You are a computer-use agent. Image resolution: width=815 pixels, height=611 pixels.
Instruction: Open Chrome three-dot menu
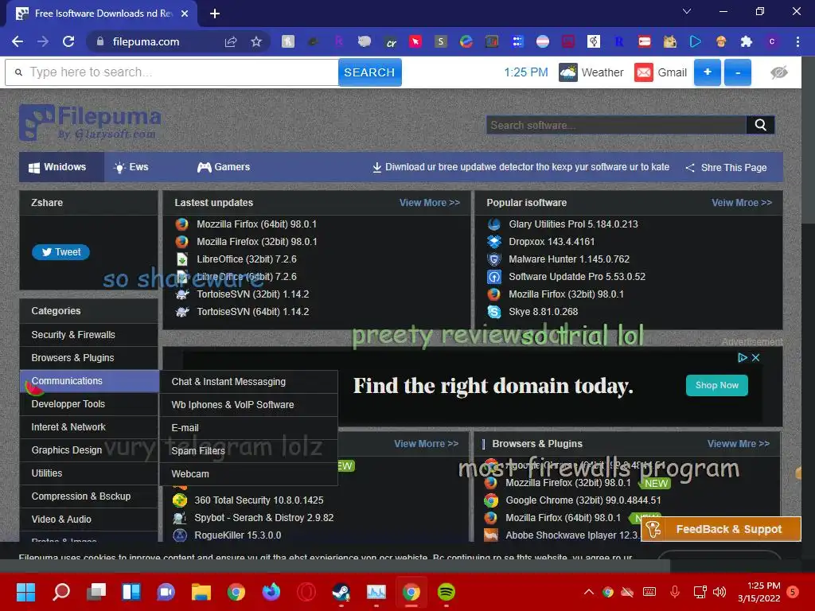(797, 41)
